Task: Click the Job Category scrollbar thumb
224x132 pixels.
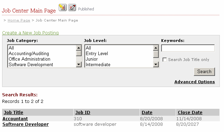Action: 79,53
